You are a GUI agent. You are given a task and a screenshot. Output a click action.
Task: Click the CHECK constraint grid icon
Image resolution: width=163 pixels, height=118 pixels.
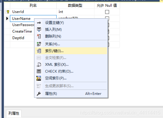point(39,71)
